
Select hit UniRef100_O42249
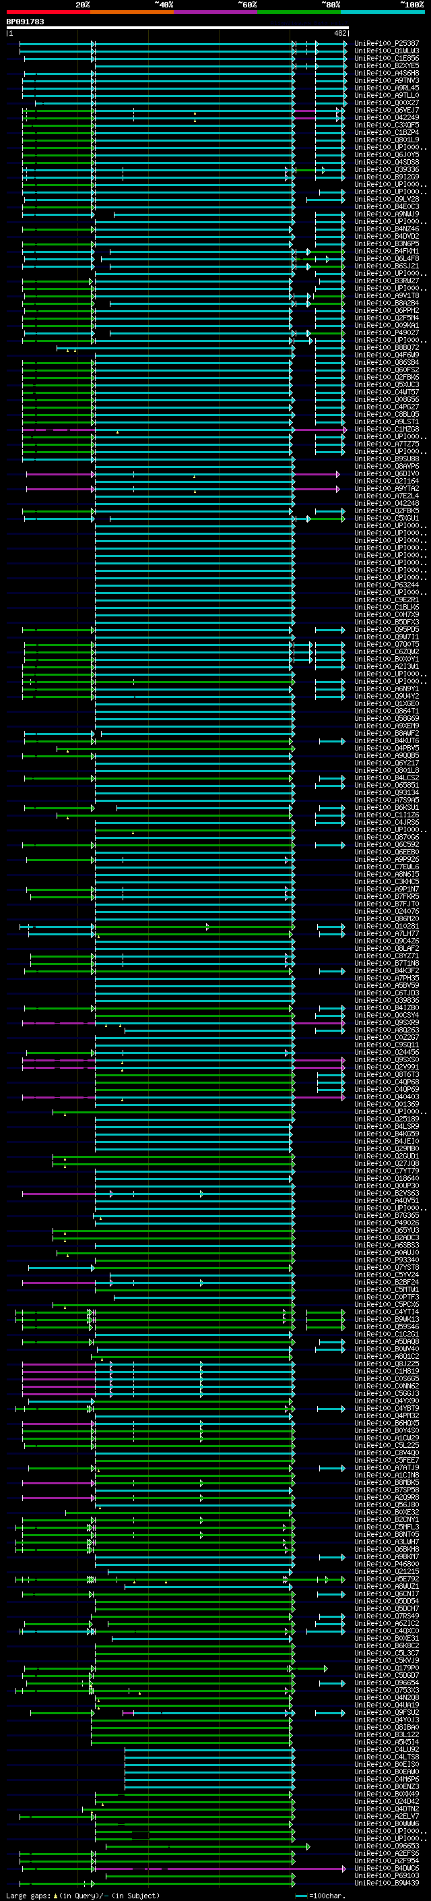pyautogui.click(x=387, y=117)
